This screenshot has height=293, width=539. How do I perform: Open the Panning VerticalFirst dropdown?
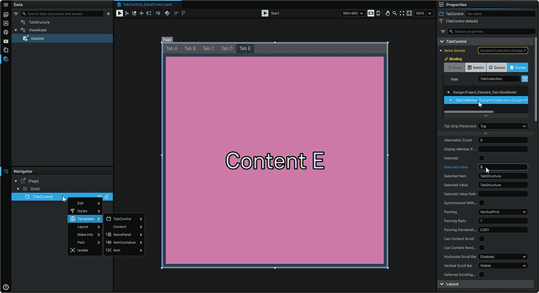503,212
